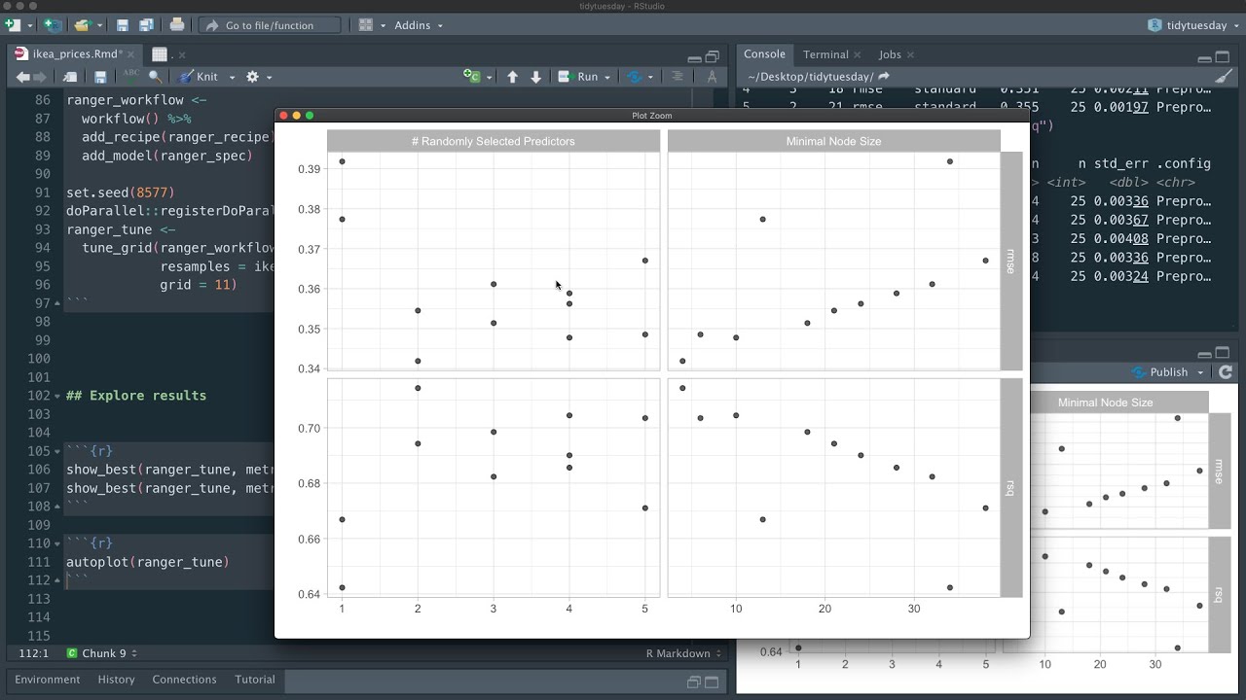Refresh the current plot
The image size is (1246, 700).
(1226, 372)
